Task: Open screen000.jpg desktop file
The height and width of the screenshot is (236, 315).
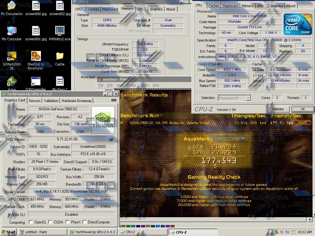Action: pyautogui.click(x=36, y=8)
